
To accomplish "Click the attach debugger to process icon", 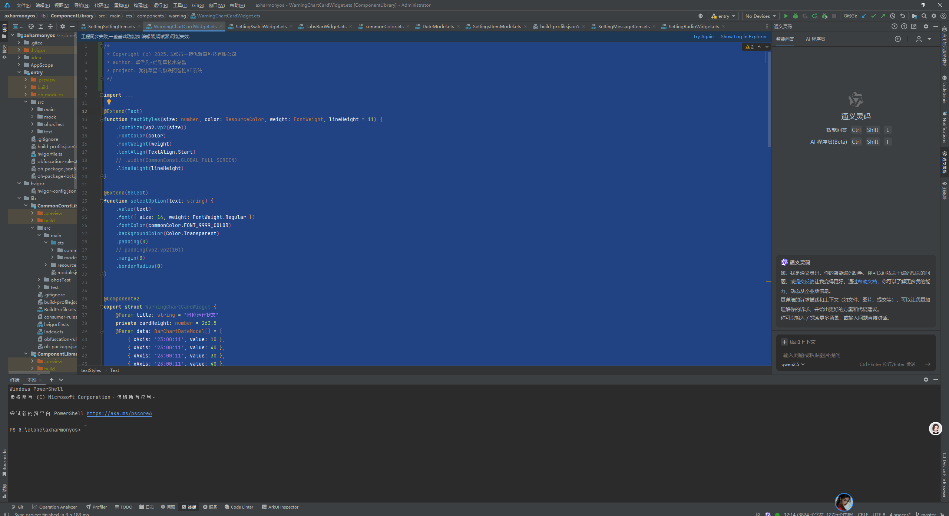I will (824, 16).
